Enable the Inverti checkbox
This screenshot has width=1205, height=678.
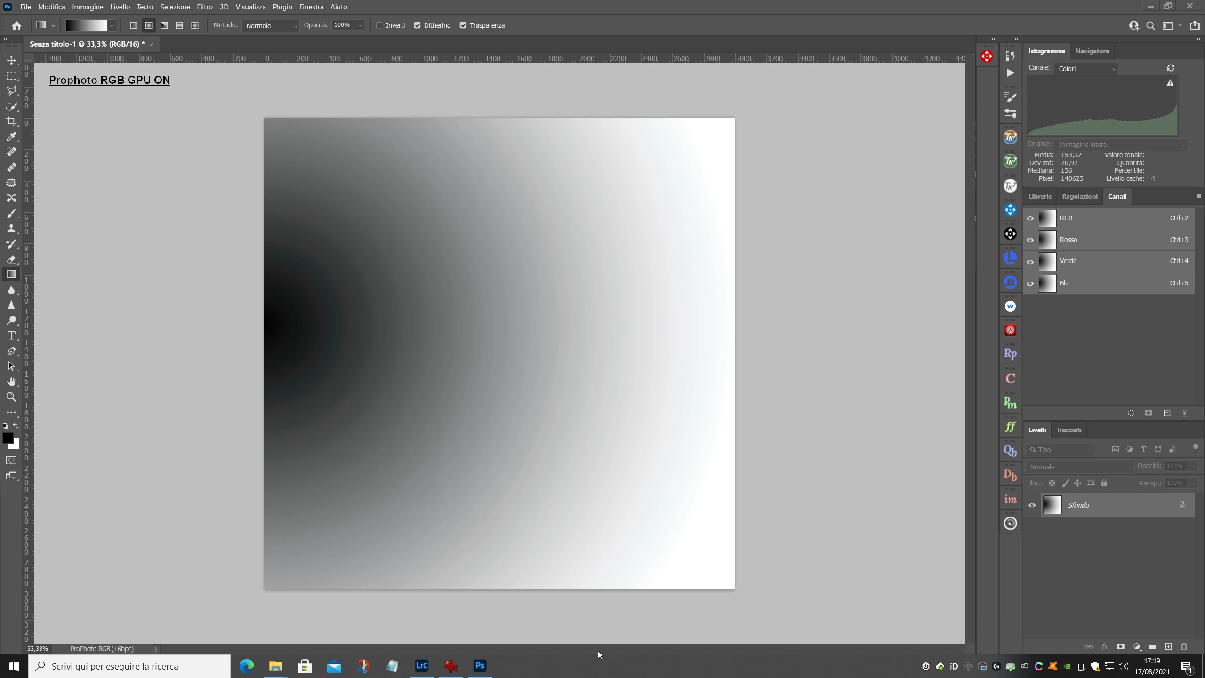tap(379, 25)
